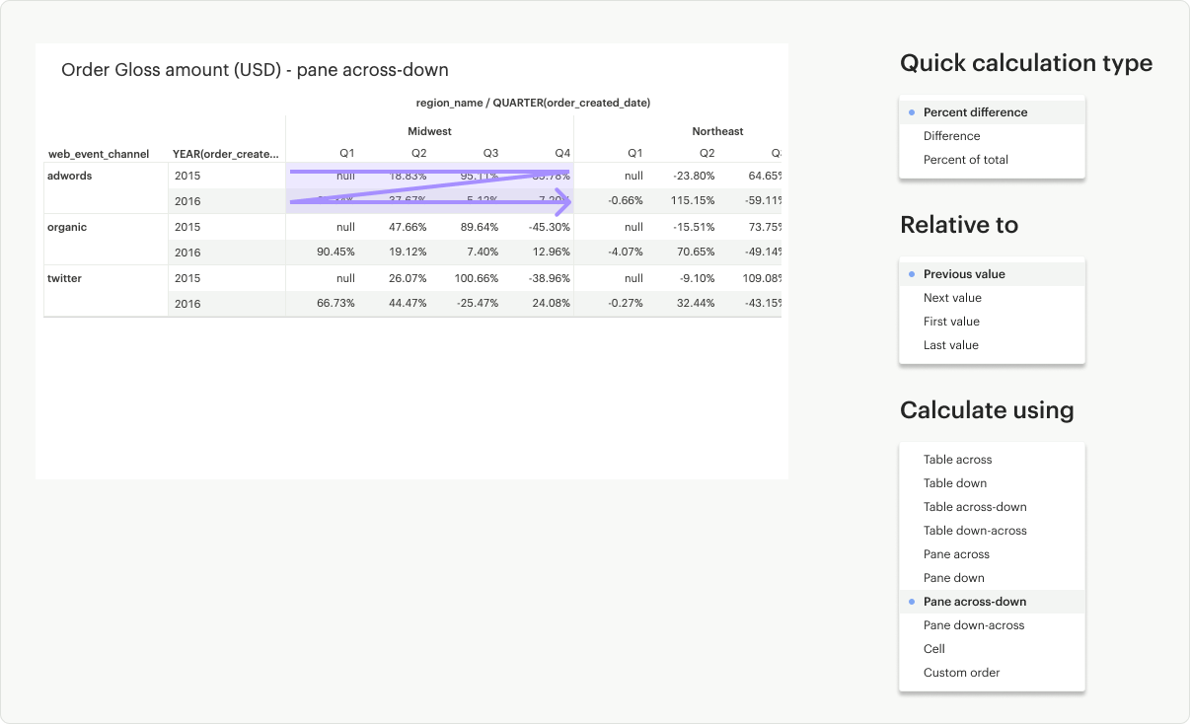Choose Custom order option
This screenshot has width=1190, height=724.
click(961, 673)
